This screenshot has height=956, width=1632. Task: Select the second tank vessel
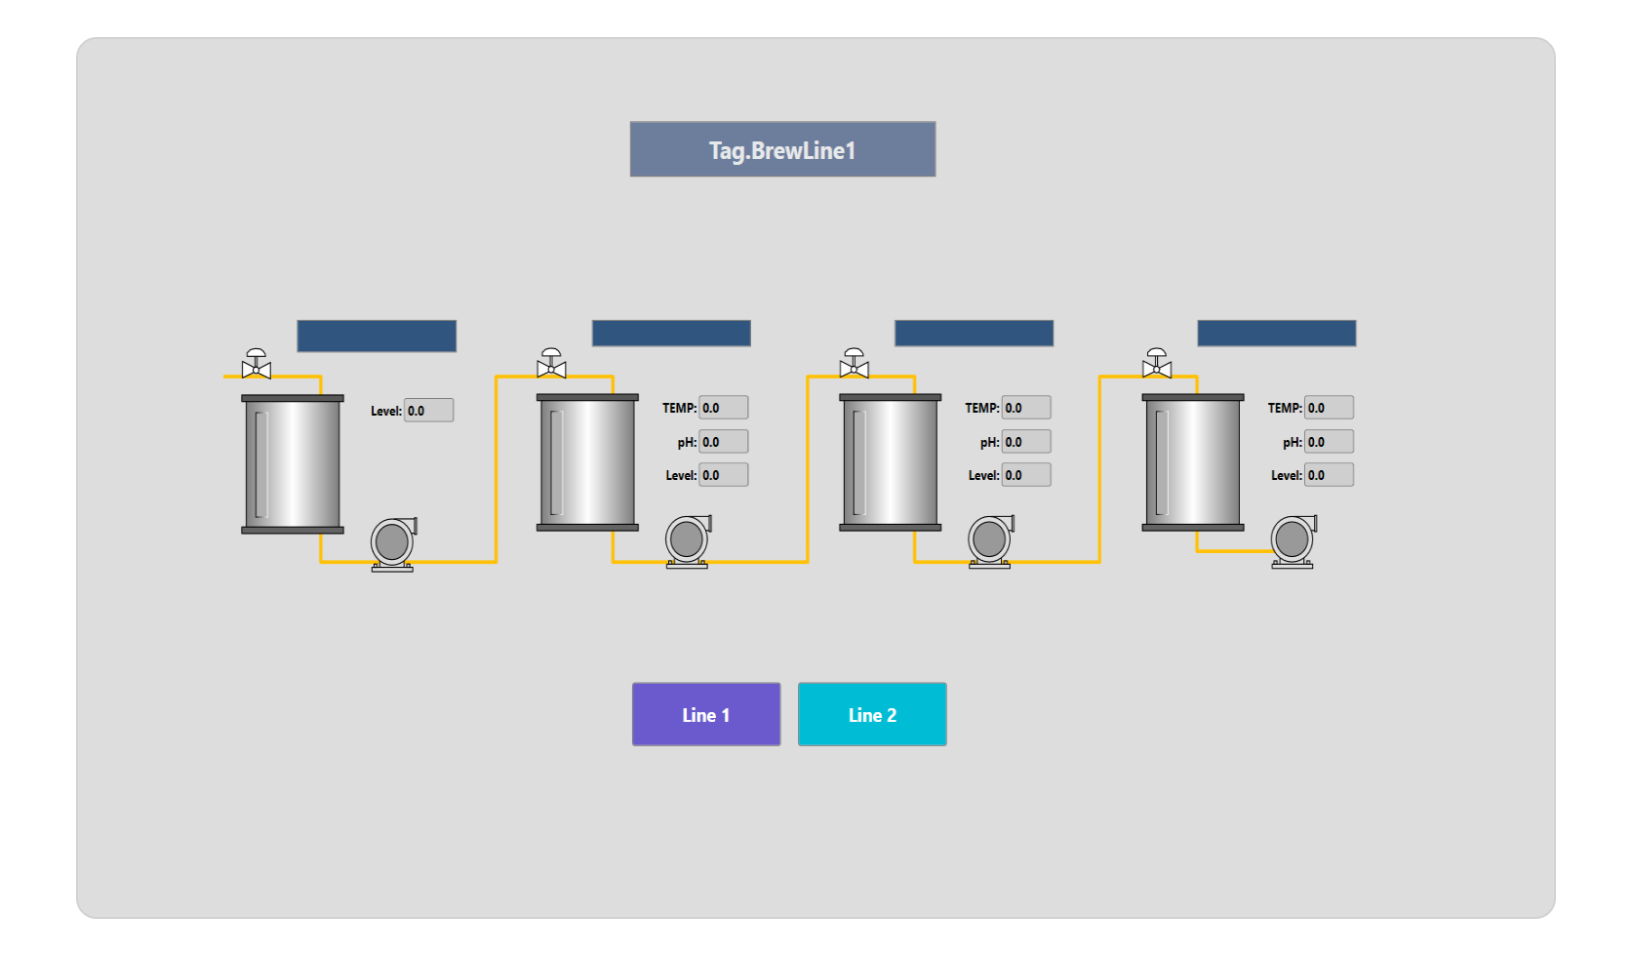coord(587,462)
